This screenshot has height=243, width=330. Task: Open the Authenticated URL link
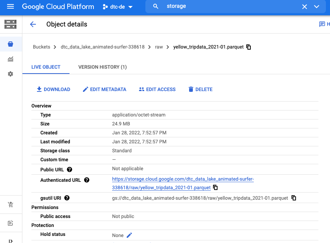183,183
